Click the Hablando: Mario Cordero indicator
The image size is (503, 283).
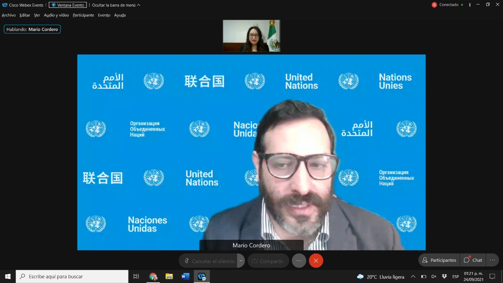pos(32,29)
